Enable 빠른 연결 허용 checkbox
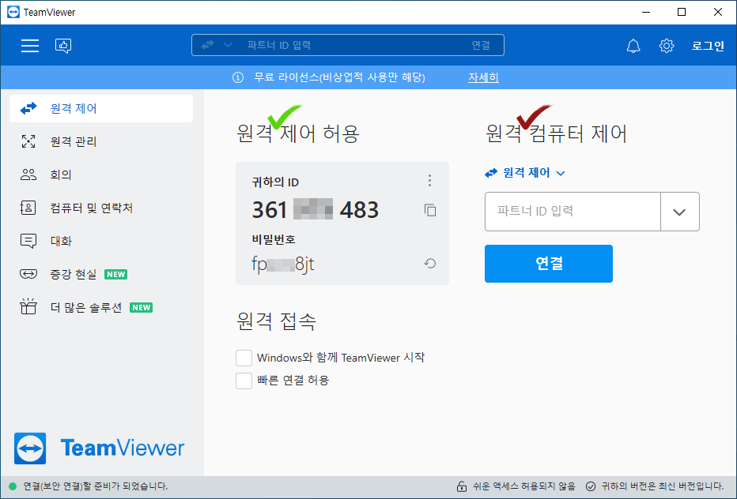 click(x=244, y=381)
